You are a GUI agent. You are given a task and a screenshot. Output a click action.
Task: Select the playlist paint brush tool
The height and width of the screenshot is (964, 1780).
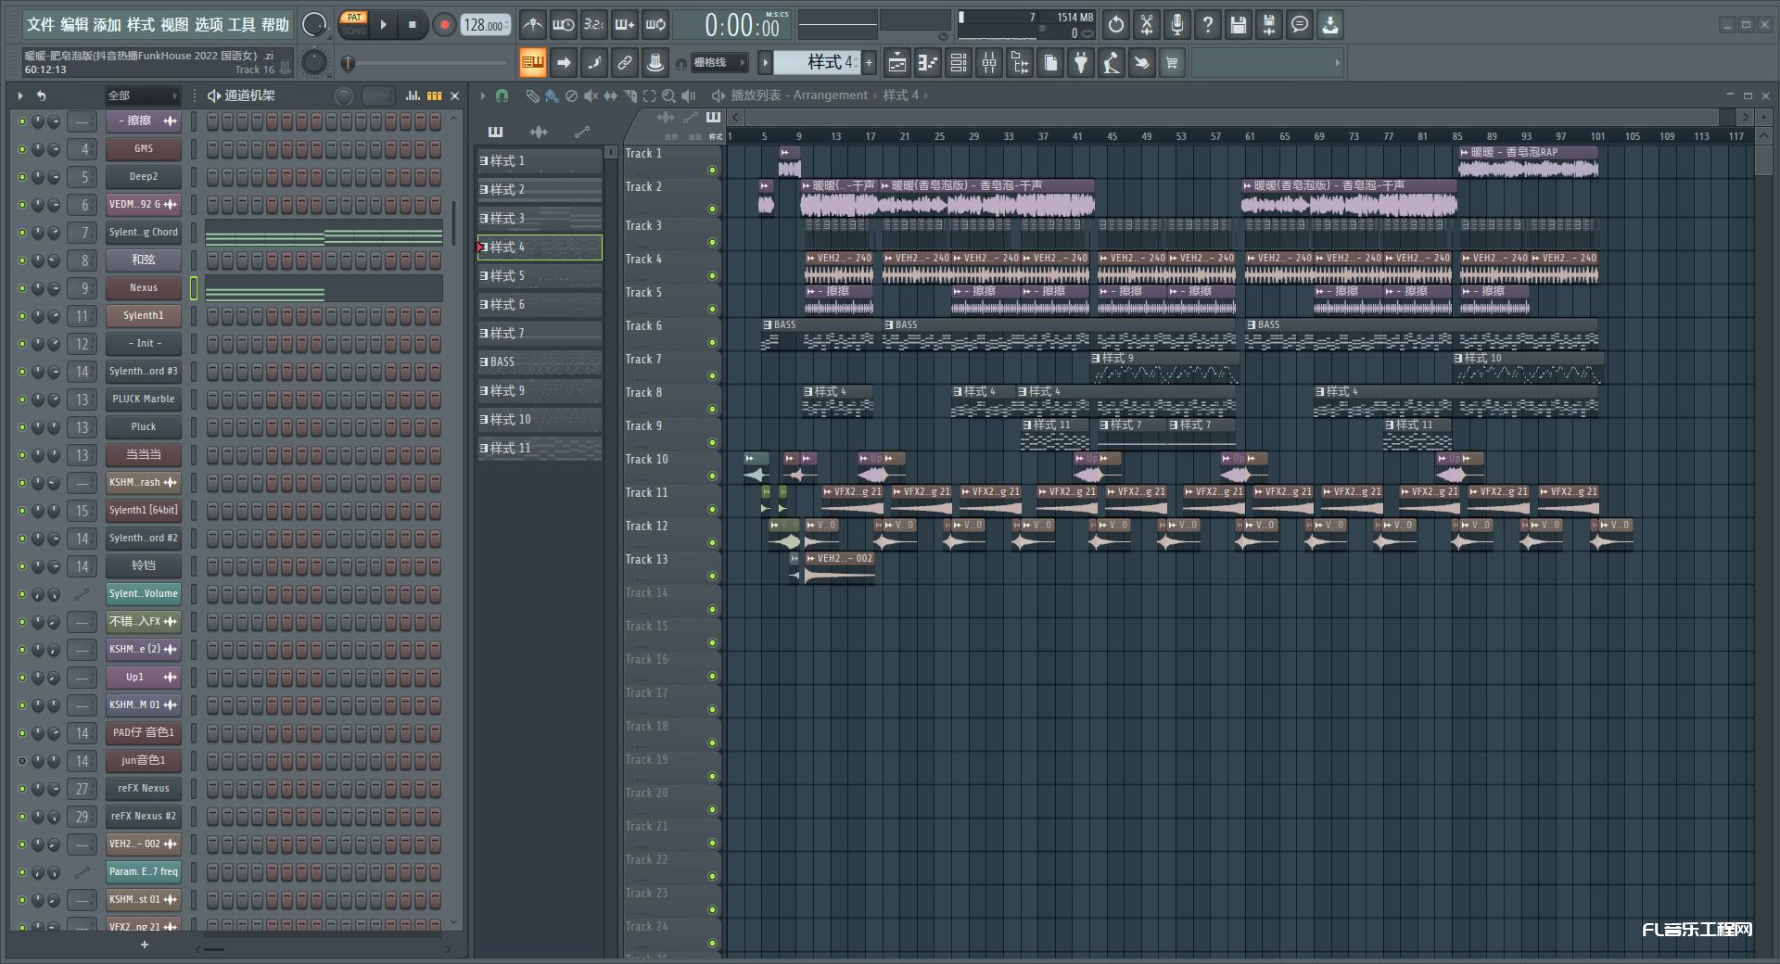[552, 95]
